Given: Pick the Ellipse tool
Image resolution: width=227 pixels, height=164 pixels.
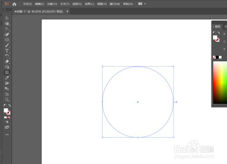Looking at the screenshot, I should [7, 40].
